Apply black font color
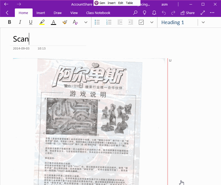The image size is (221, 185). (54, 22)
